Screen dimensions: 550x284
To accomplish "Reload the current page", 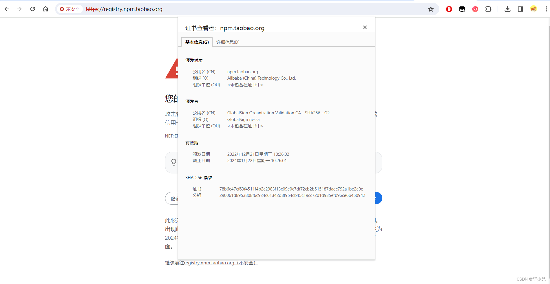I will (x=32, y=9).
